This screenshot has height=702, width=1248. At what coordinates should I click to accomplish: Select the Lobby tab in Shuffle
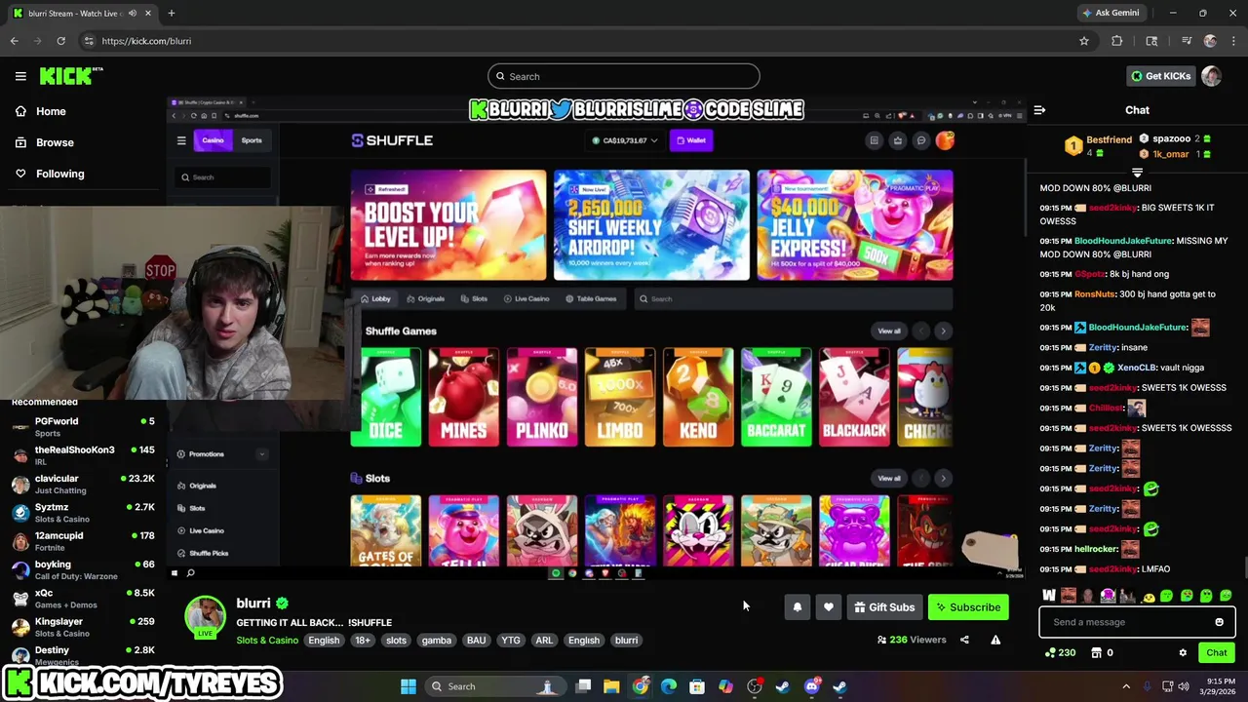[375, 298]
